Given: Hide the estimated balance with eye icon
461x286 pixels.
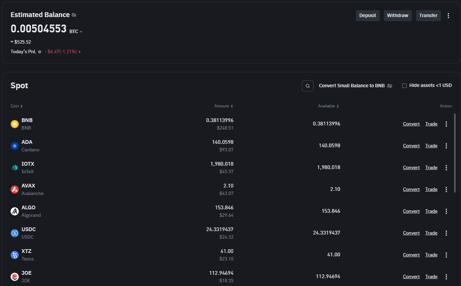Looking at the screenshot, I should click(x=74, y=15).
